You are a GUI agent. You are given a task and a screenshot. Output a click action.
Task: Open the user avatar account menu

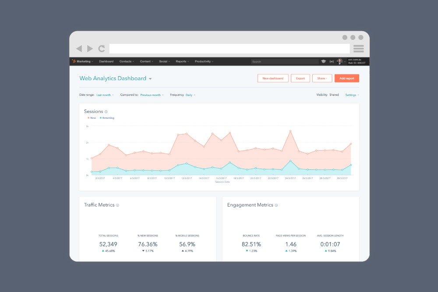(x=340, y=61)
